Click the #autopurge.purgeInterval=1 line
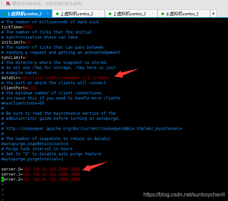This screenshot has width=228, height=201. point(32,159)
